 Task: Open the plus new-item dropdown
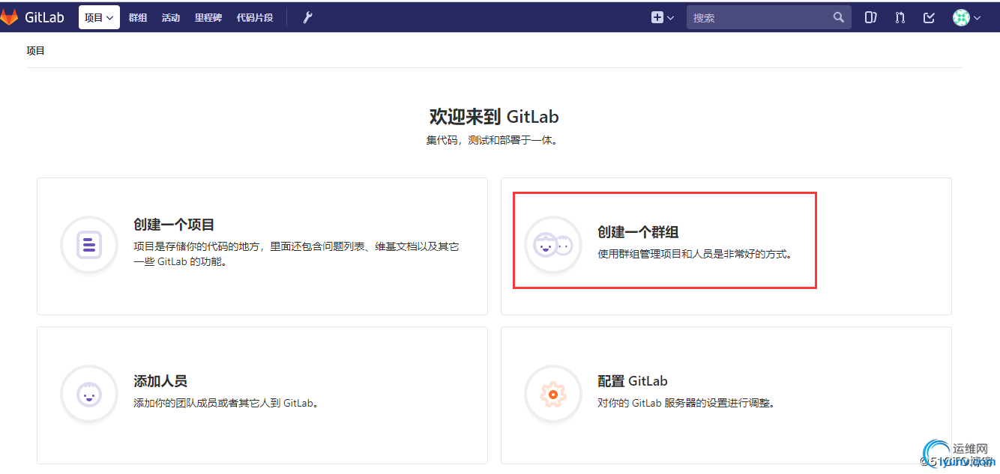click(x=663, y=17)
